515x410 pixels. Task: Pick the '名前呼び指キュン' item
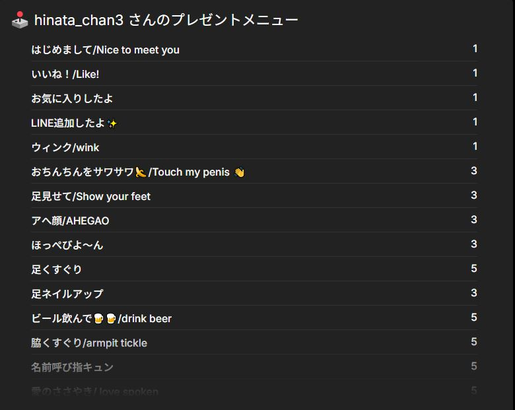click(x=72, y=368)
